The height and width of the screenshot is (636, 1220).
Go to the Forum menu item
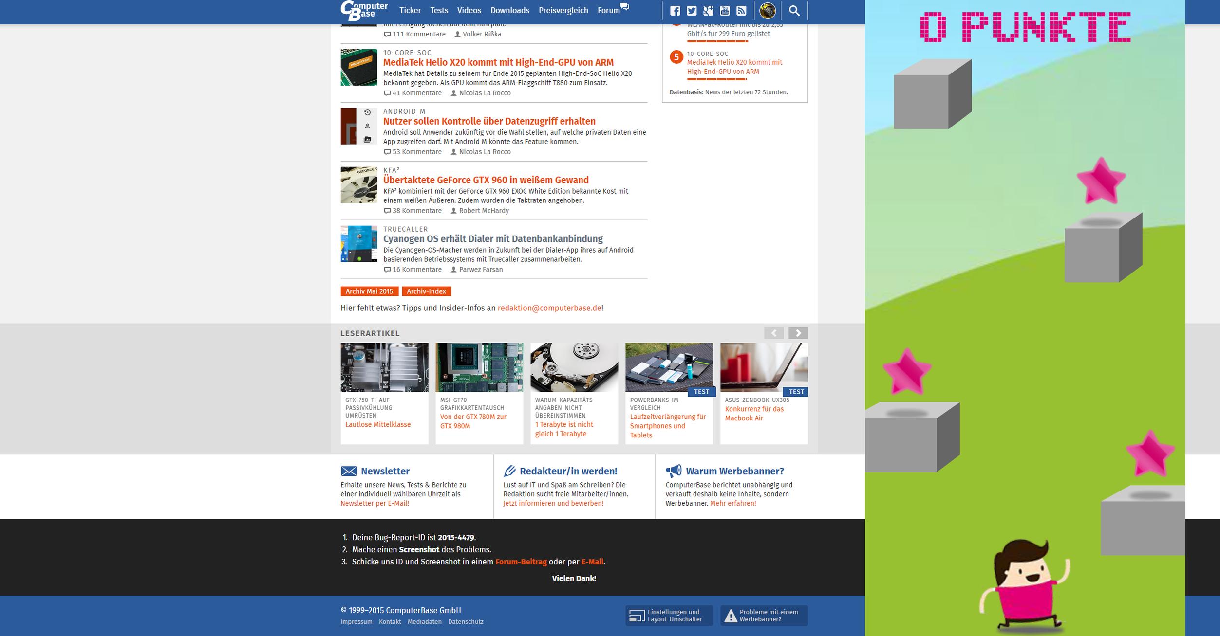pyautogui.click(x=609, y=10)
